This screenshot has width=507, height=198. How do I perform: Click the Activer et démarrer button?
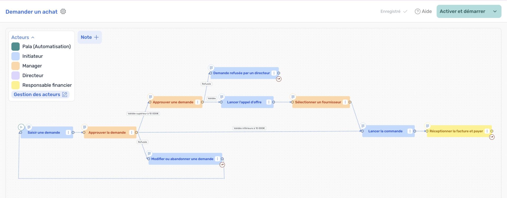(462, 11)
